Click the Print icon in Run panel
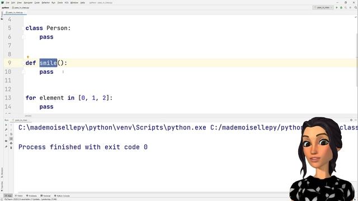 11,143
